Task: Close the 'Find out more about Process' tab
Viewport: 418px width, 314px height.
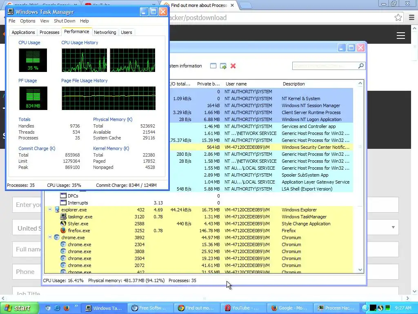Action: coord(232,5)
